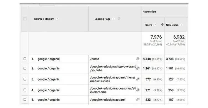Click the Acquisition group header
Screen dimensions: 208x108
point(149,12)
